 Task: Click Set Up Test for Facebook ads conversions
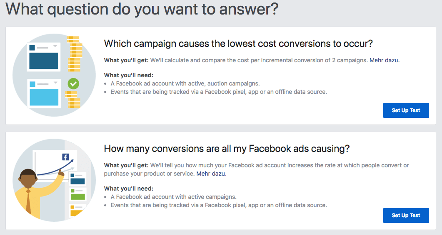[406, 215]
